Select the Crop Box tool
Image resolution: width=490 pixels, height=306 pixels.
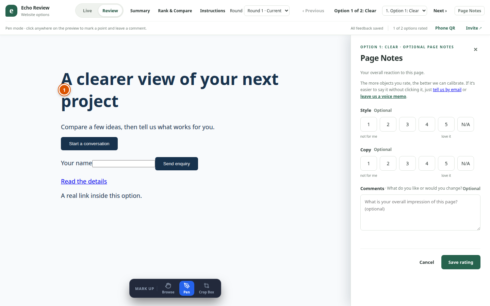[x=207, y=288]
